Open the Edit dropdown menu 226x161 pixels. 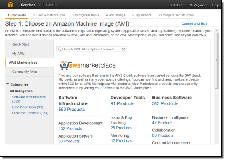coord(52,5)
